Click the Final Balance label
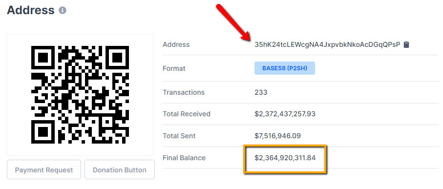This screenshot has height=189, width=443. click(184, 158)
